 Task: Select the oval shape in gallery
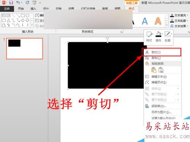pos(27,16)
